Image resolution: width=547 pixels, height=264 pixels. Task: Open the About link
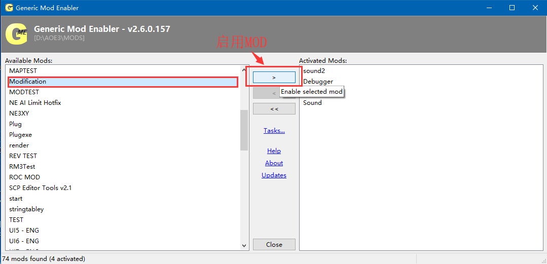[x=274, y=163]
